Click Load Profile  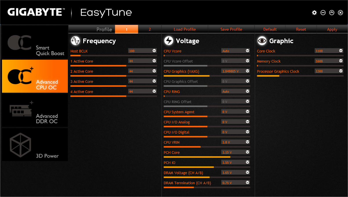pos(185,29)
